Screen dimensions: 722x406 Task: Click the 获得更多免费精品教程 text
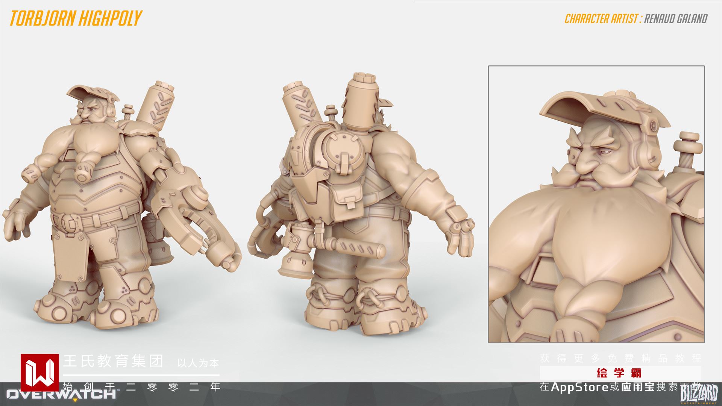[620, 358]
